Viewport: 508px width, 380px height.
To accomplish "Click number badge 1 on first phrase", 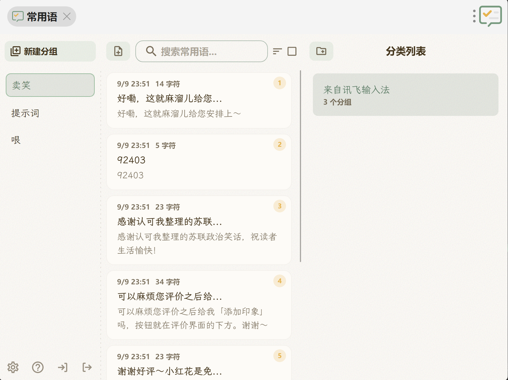I will pyautogui.click(x=279, y=83).
